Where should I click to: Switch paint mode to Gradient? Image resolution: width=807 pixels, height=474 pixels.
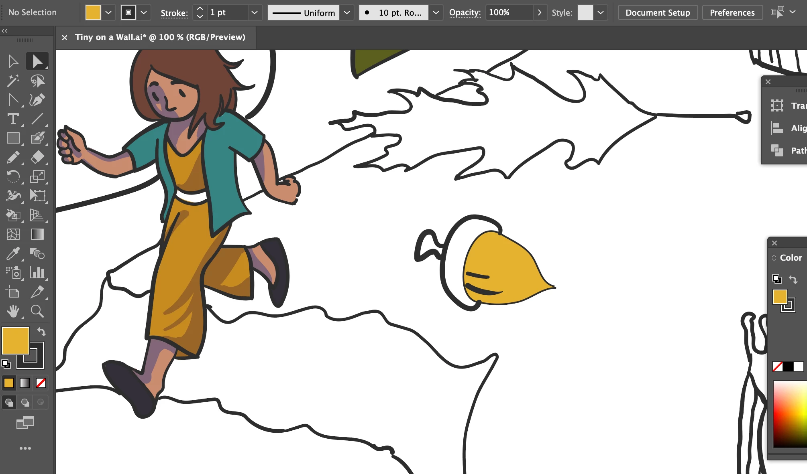(x=25, y=383)
